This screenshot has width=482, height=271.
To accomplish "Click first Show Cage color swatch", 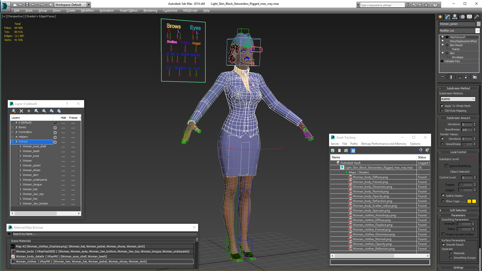I will pyautogui.click(x=469, y=201).
